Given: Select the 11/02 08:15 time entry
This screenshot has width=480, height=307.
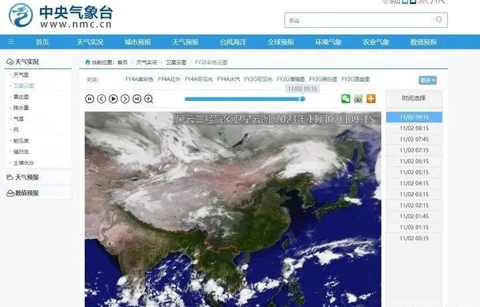Looking at the screenshot, I should (414, 128).
